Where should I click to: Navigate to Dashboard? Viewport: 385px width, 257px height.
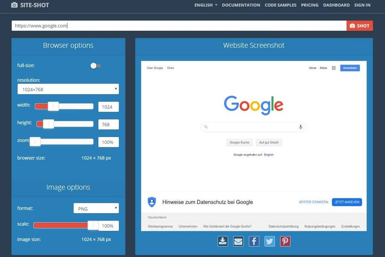pyautogui.click(x=336, y=5)
